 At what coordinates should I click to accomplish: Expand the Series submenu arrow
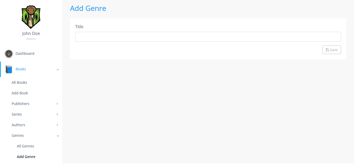pos(58,114)
